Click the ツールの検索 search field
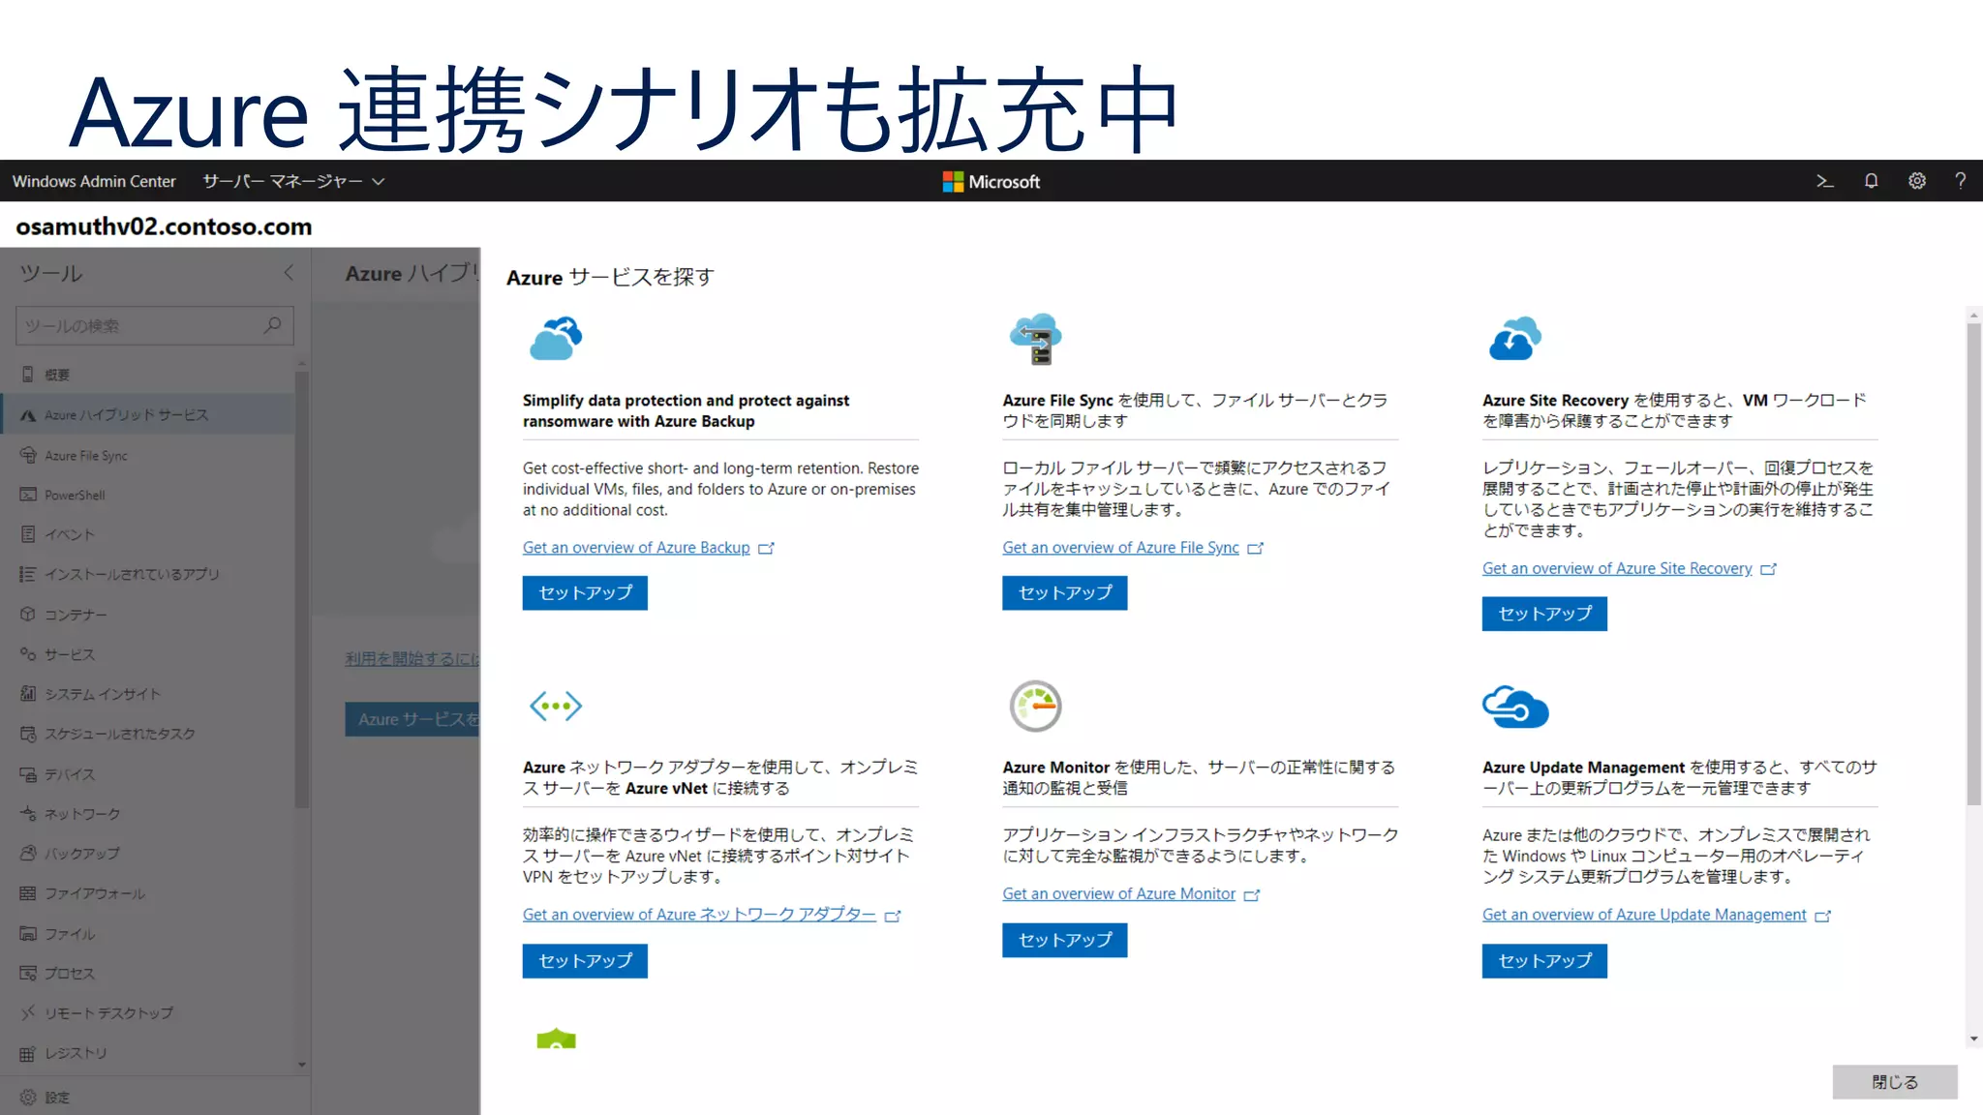This screenshot has width=1983, height=1115. click(155, 326)
